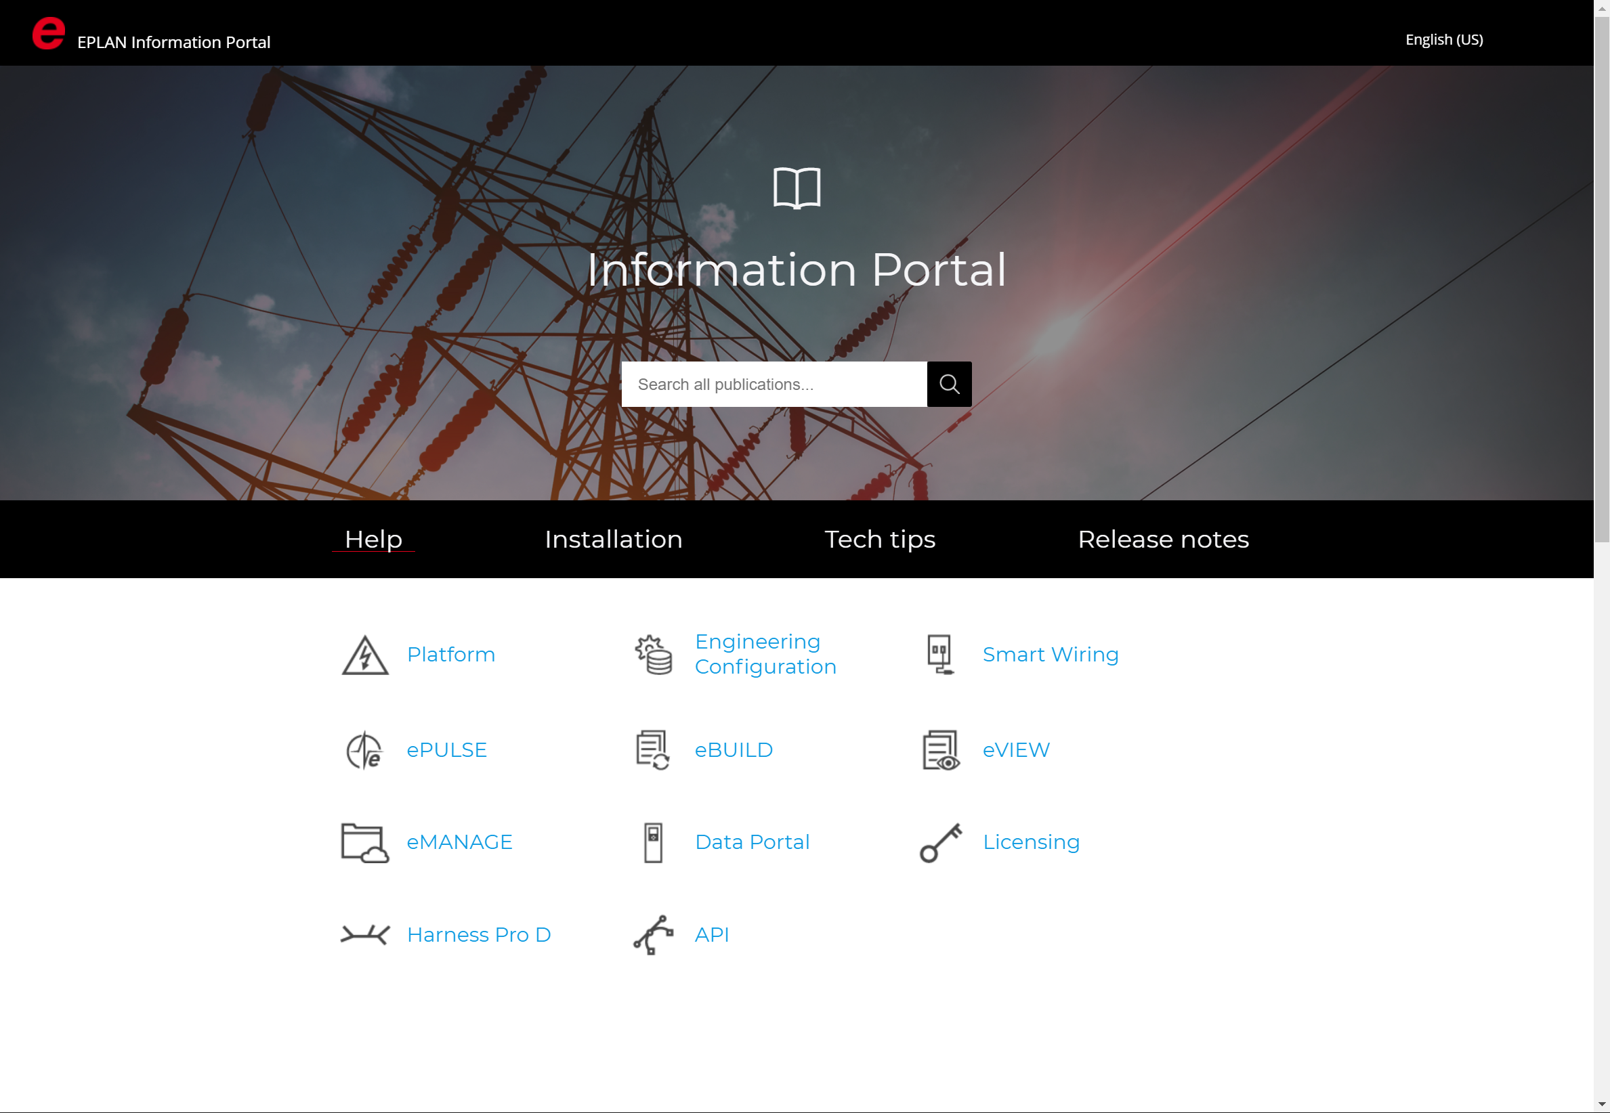The image size is (1610, 1113).
Task: Click the Search all publications field
Action: [x=773, y=385]
